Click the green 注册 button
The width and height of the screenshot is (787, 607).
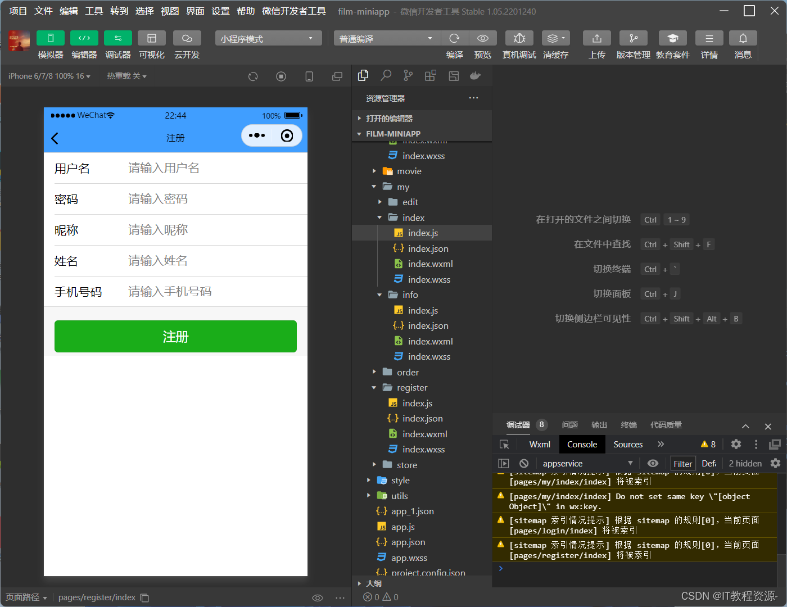[175, 337]
